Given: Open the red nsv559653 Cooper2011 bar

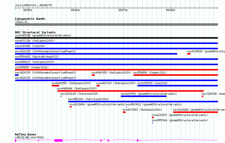Looking at the screenshot, I should [116, 70].
